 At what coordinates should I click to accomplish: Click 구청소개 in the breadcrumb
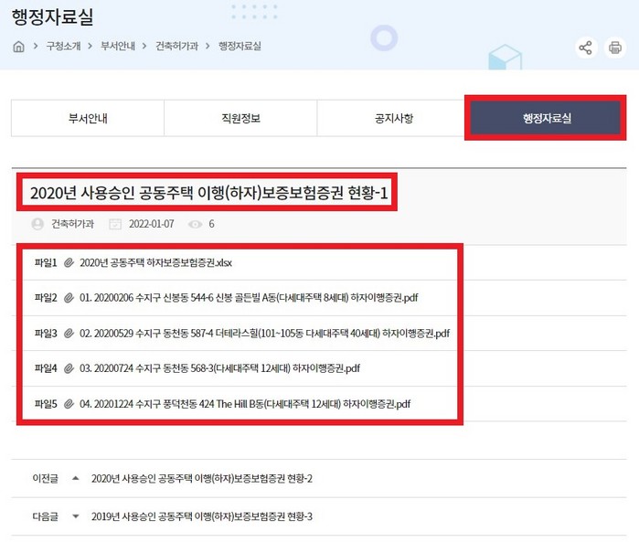pyautogui.click(x=63, y=46)
